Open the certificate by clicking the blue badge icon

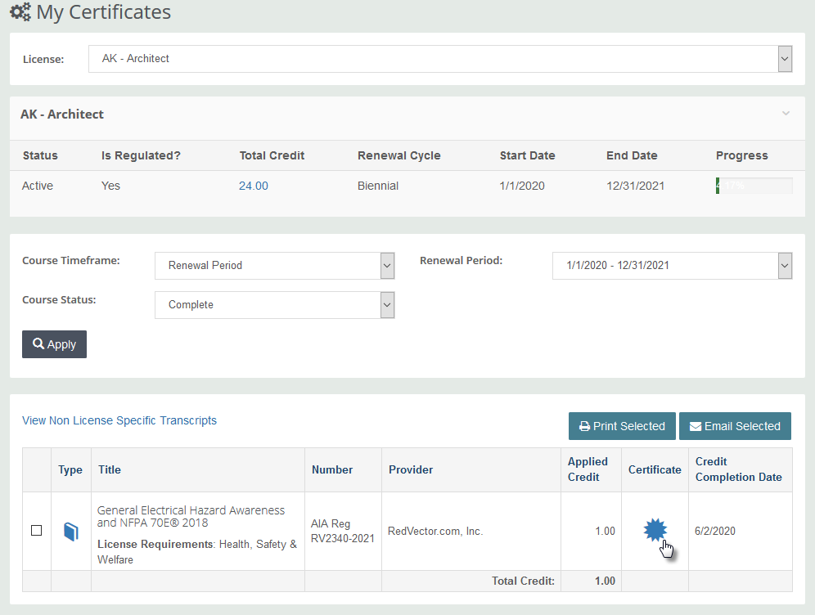point(655,529)
